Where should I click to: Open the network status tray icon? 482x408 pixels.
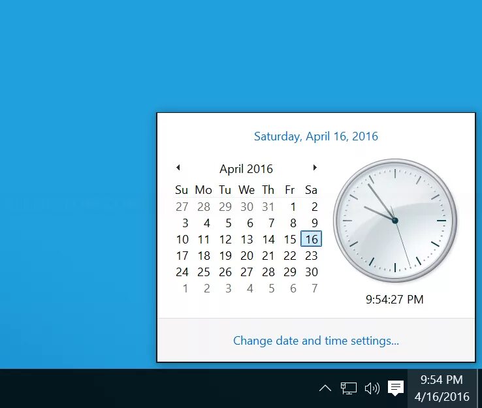tap(349, 388)
